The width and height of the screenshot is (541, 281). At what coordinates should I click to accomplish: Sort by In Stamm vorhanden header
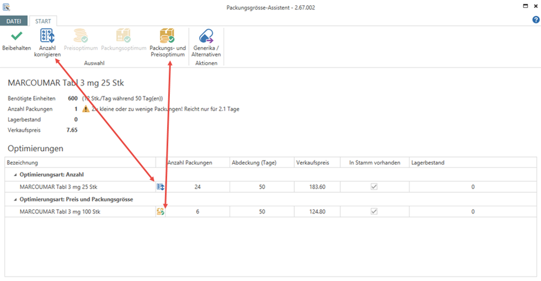pos(375,163)
